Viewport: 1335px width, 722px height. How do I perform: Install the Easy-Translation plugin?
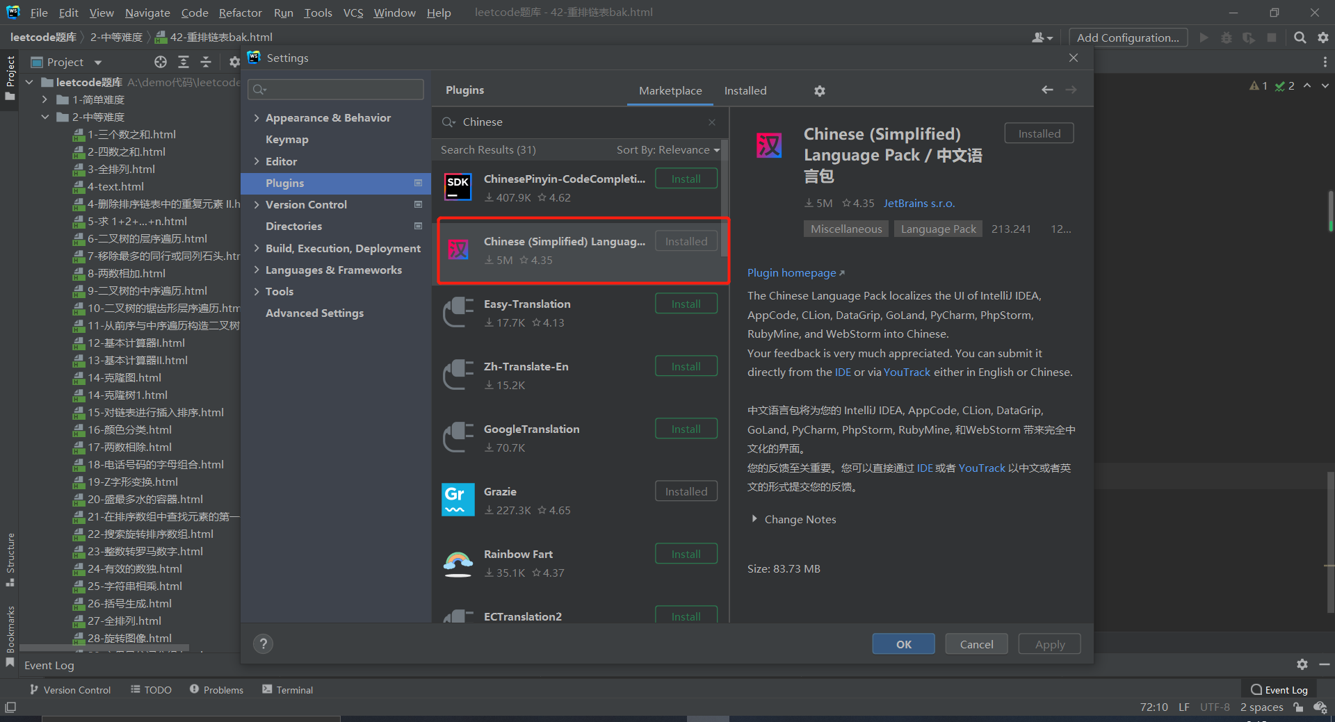point(686,304)
